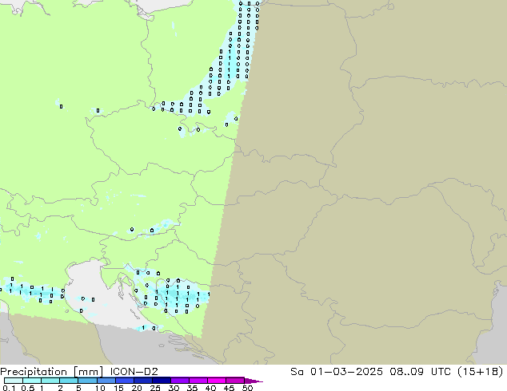This screenshot has height=391, width=507.
Task: Click the date text "Sa 01-03-2025"
Action: (x=337, y=372)
